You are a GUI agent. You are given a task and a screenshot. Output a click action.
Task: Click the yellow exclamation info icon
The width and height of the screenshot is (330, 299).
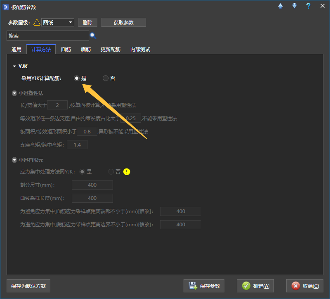point(127,172)
